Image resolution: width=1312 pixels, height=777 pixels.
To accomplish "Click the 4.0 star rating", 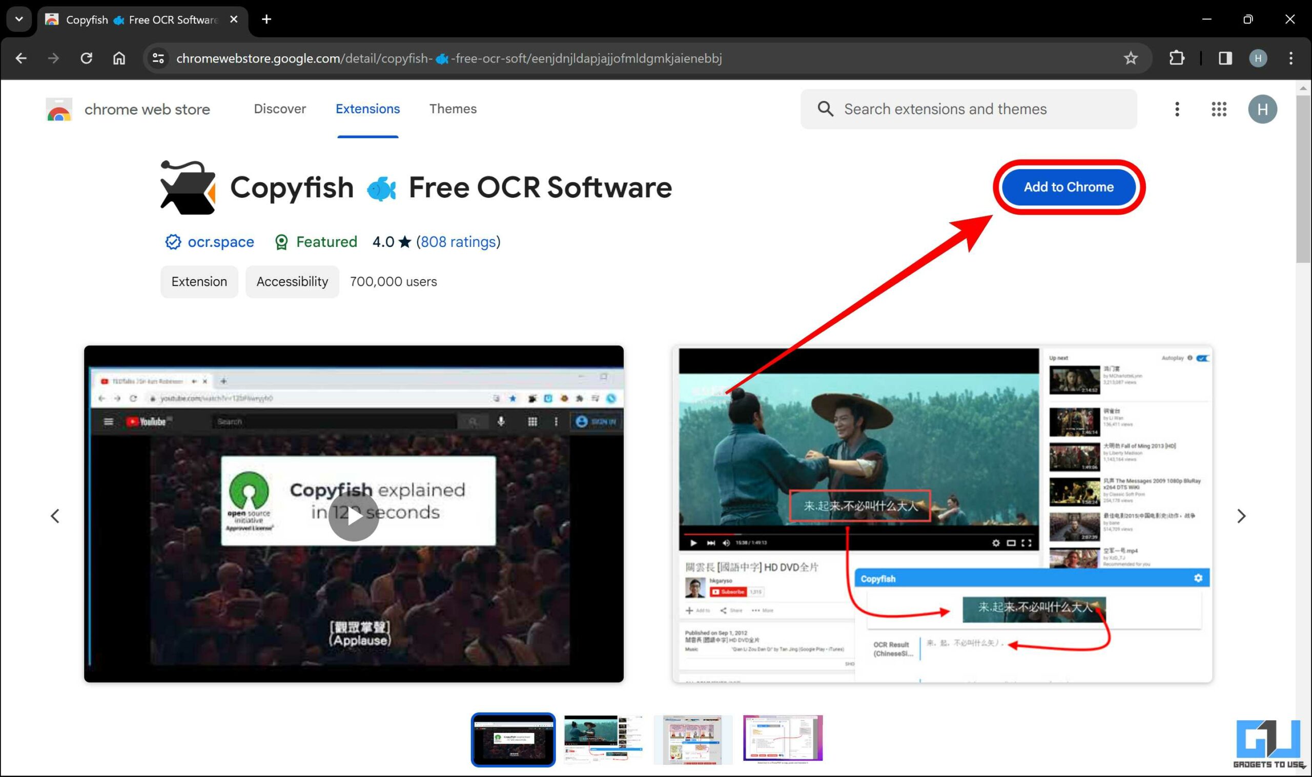I will coord(391,242).
